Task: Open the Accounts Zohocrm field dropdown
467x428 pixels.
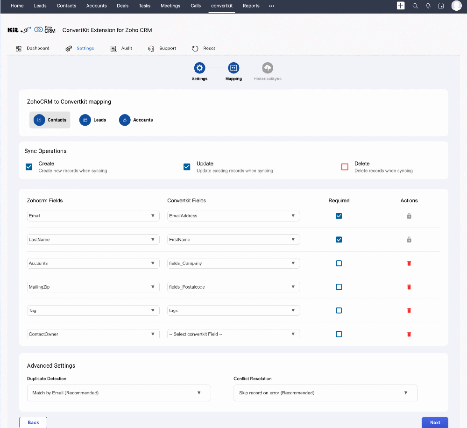Action: coord(93,263)
